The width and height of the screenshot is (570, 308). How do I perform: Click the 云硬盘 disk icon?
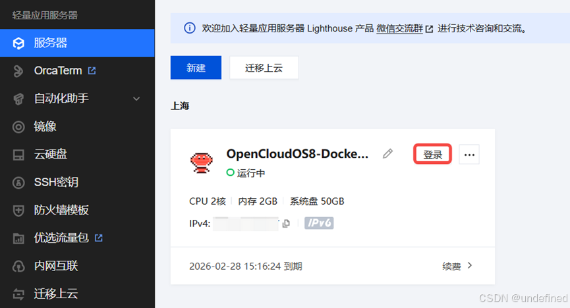[18, 155]
